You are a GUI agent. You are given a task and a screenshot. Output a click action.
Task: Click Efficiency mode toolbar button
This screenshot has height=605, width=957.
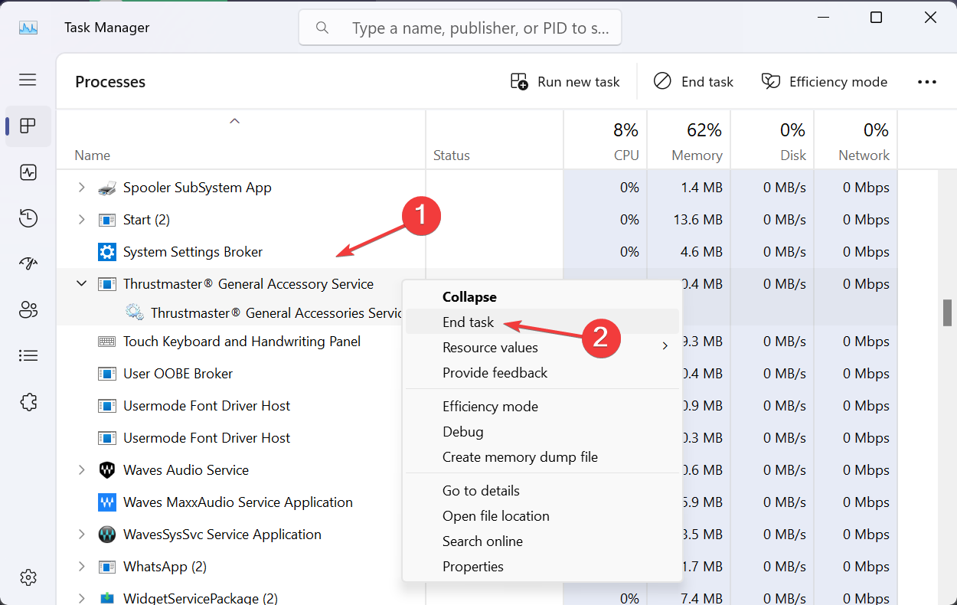(x=825, y=82)
